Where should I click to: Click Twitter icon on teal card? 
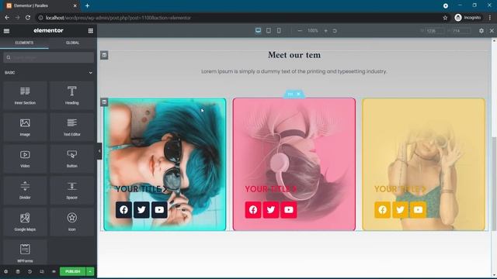click(141, 210)
